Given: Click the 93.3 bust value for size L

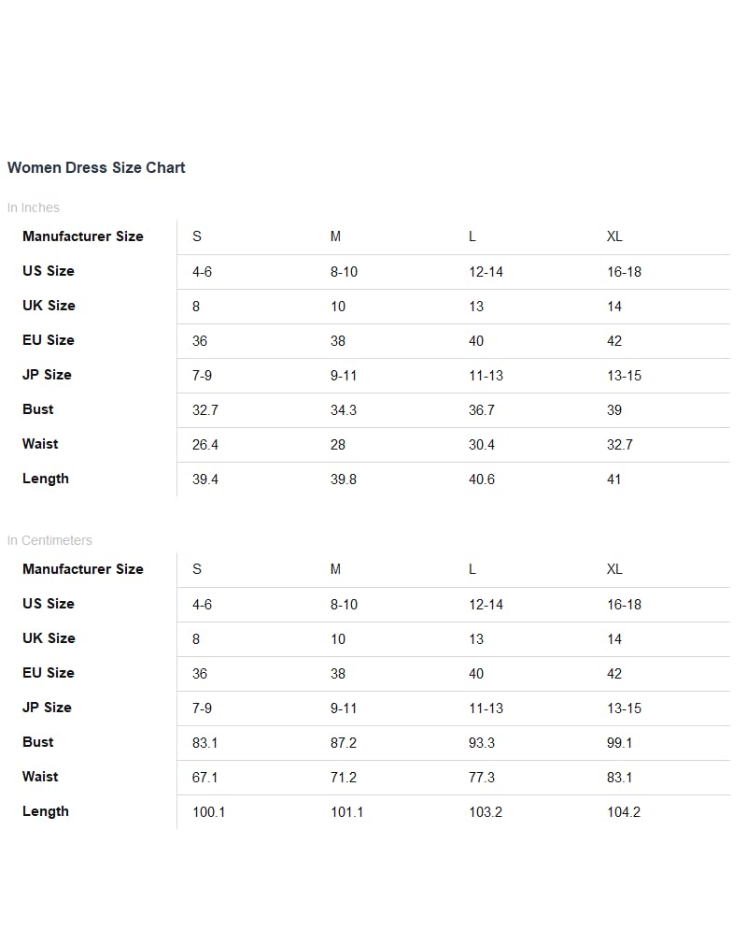Looking at the screenshot, I should (482, 743).
